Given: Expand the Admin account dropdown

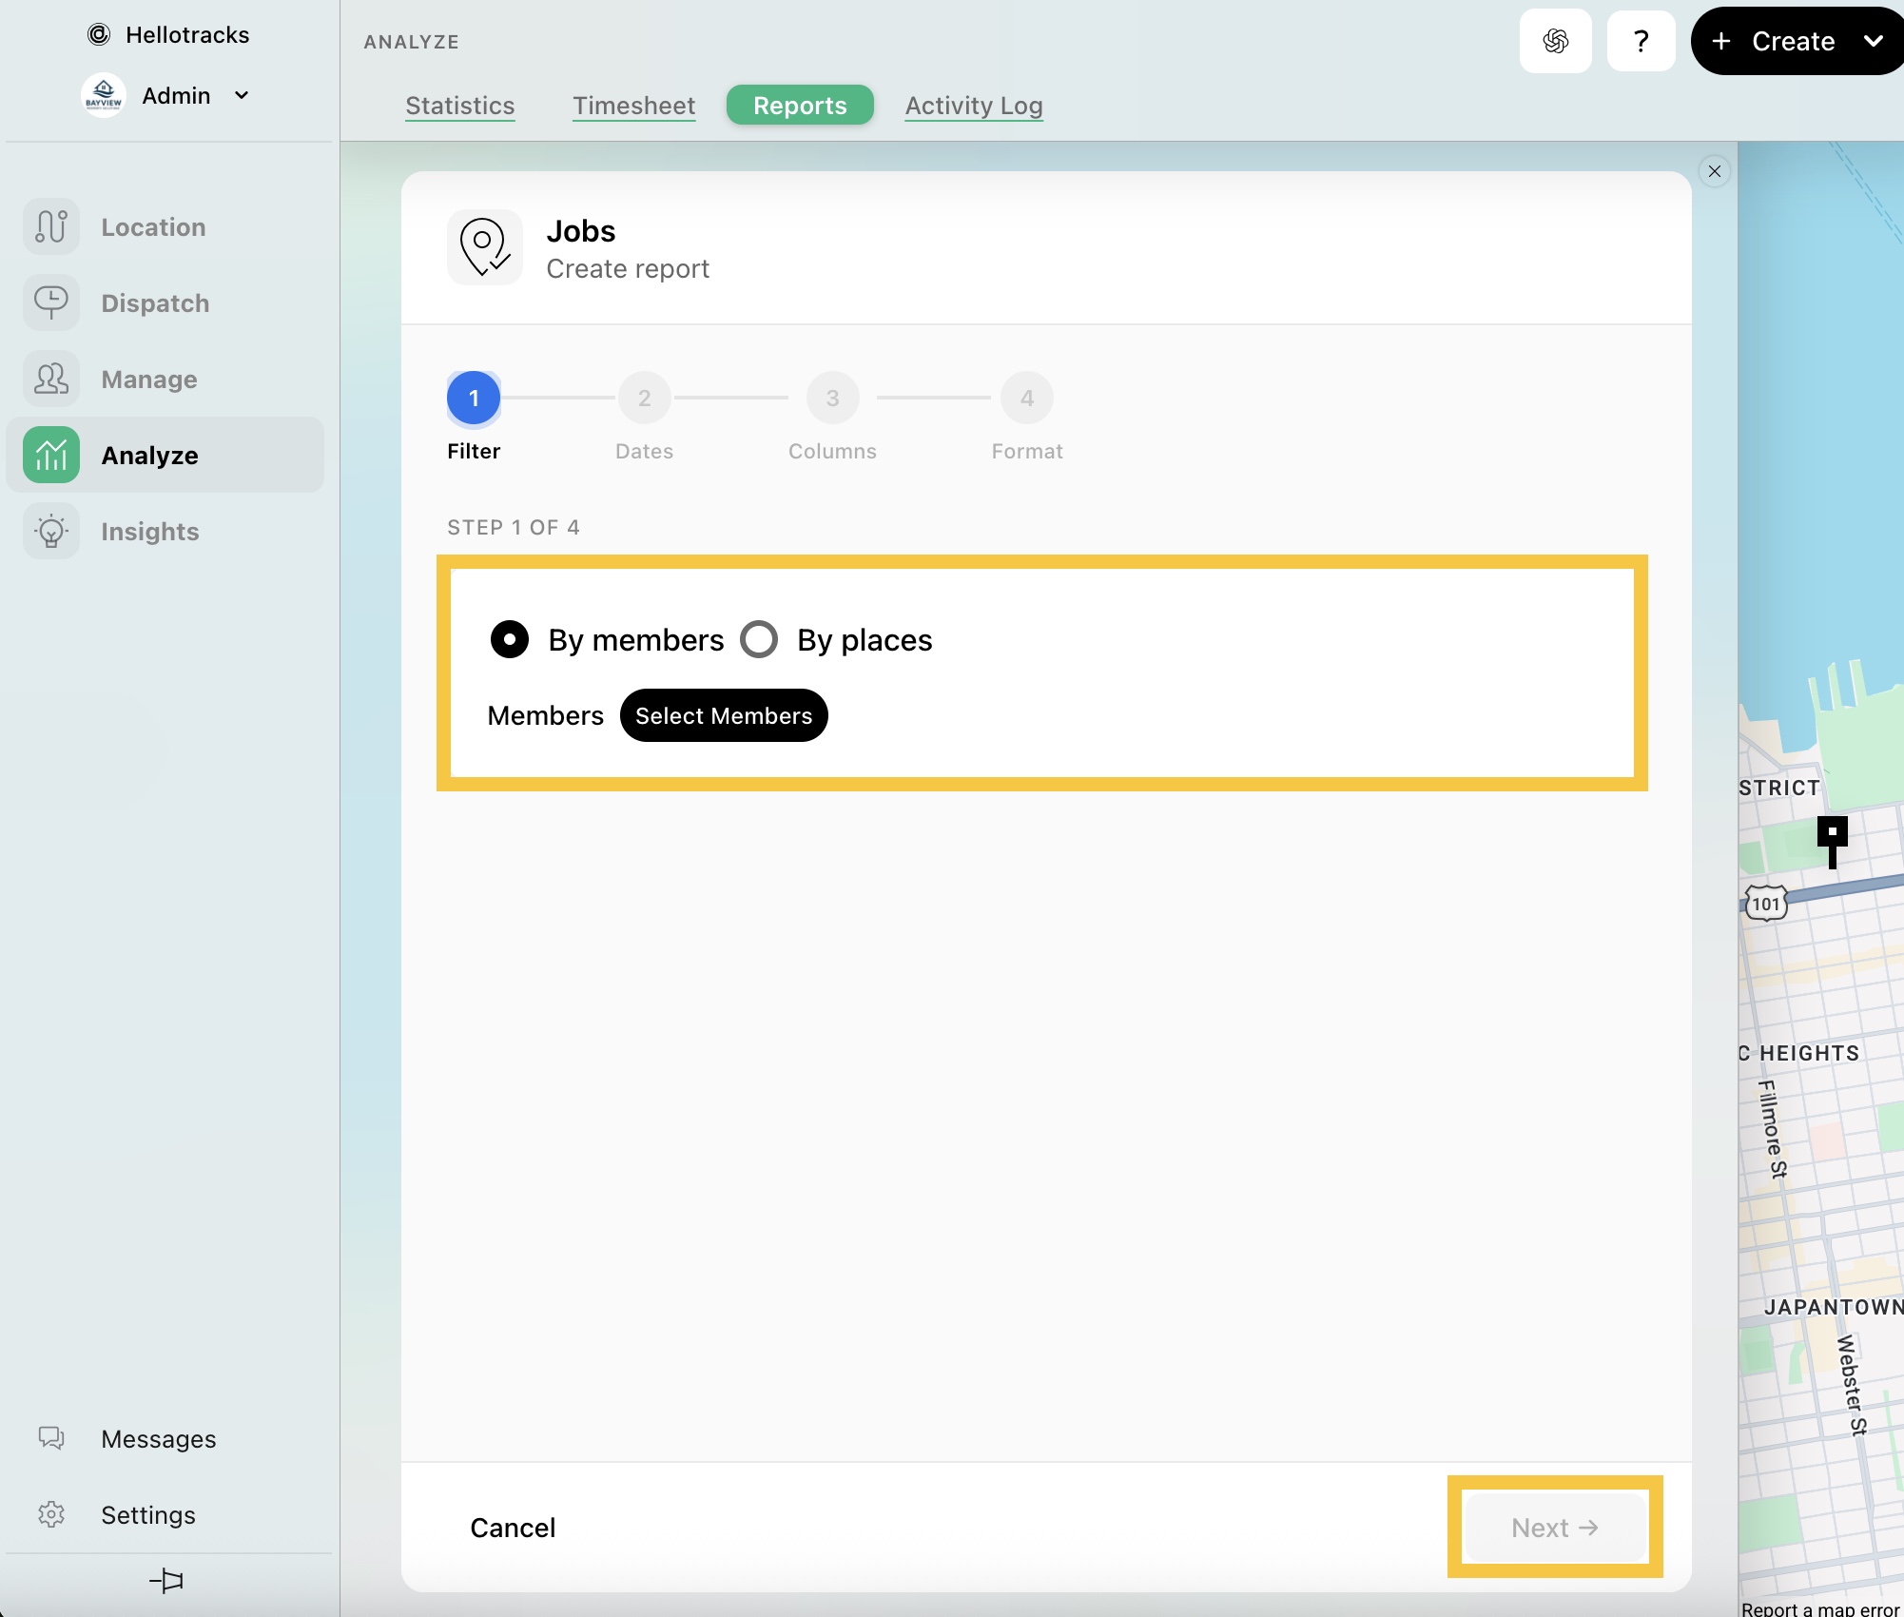Looking at the screenshot, I should coord(242,95).
